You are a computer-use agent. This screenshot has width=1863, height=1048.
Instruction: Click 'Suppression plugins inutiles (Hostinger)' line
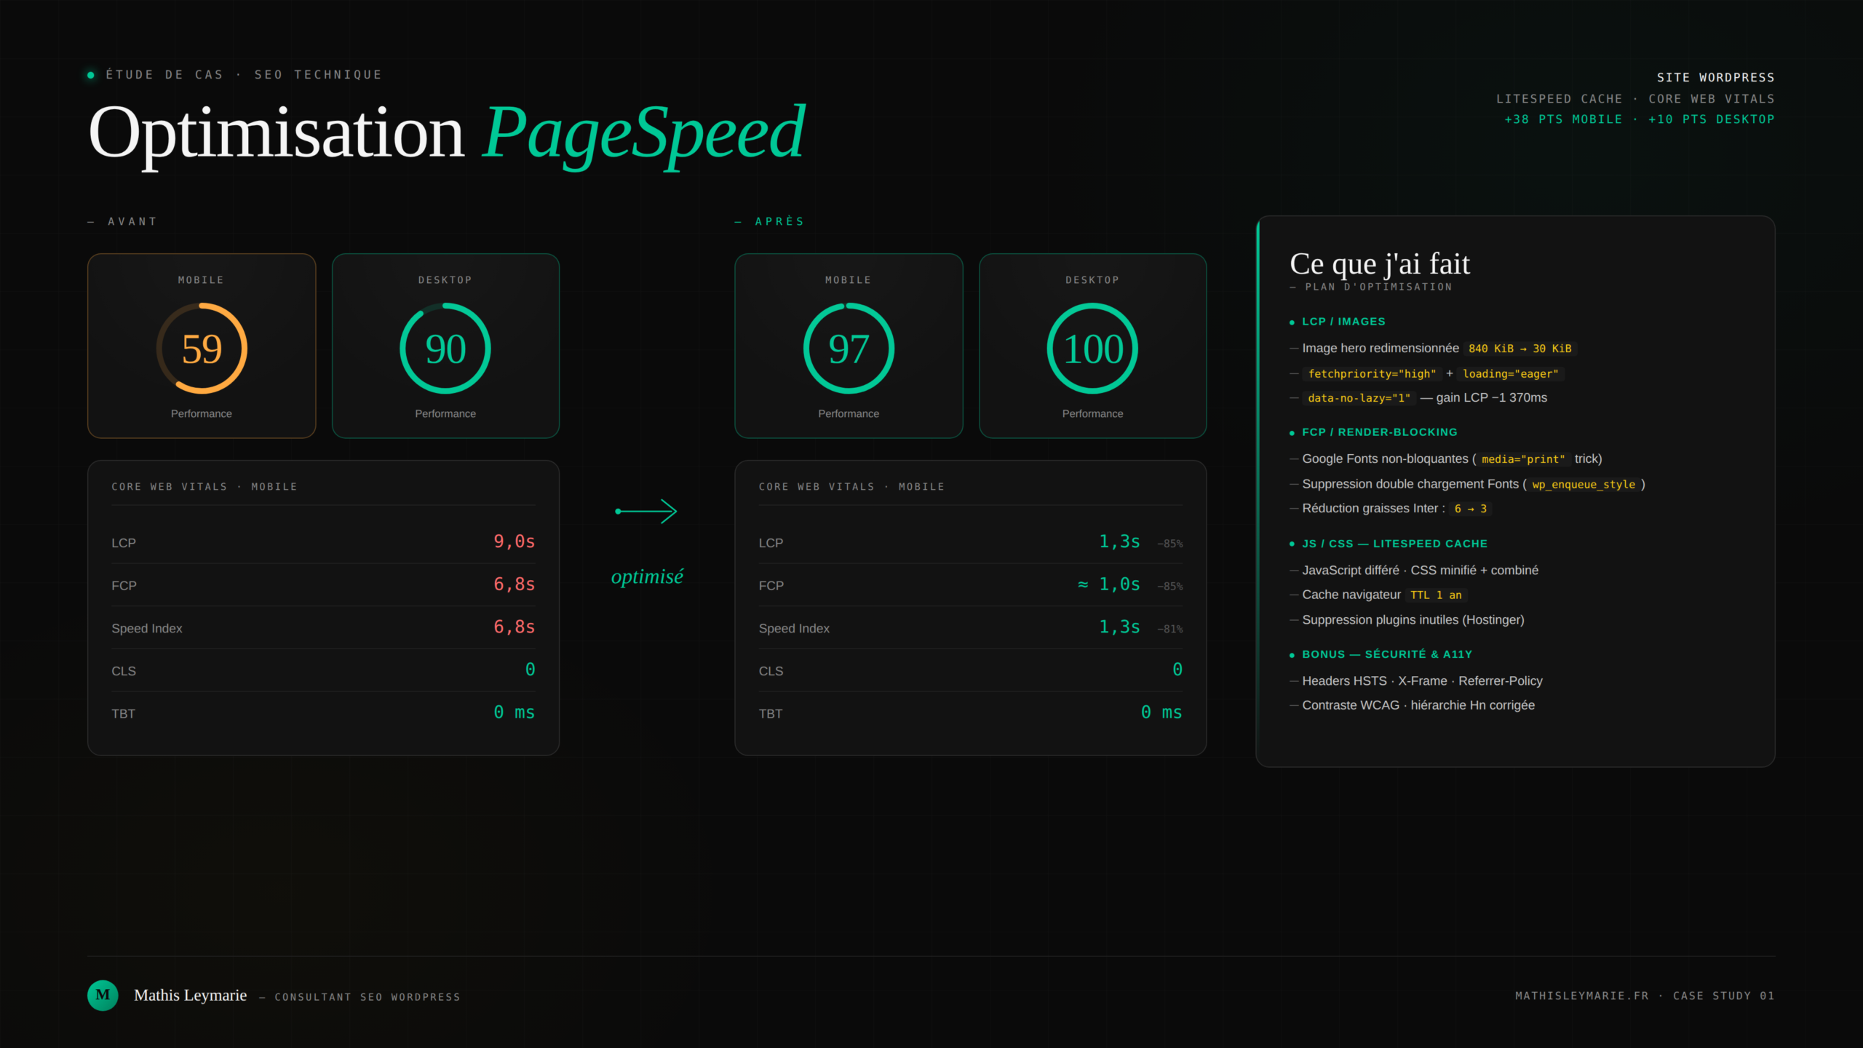(x=1413, y=620)
